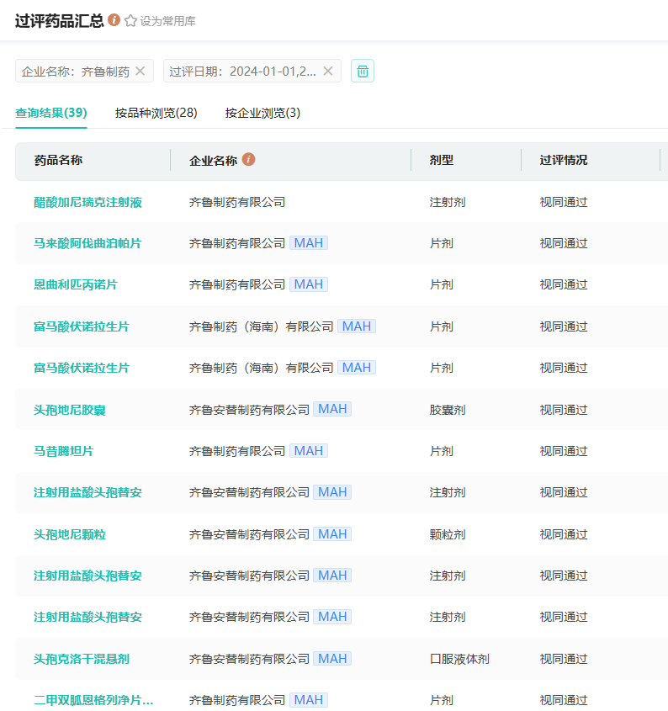Click info icon in 企业名称 column header
The width and height of the screenshot is (668, 711).
(248, 159)
